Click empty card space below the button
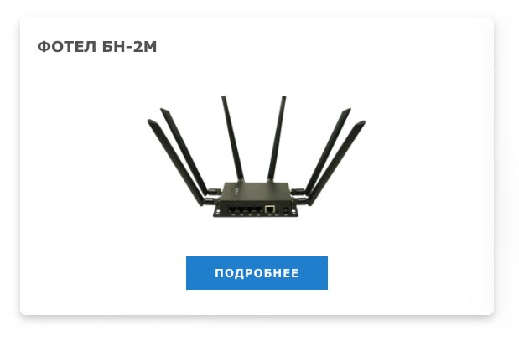The height and width of the screenshot is (346, 519). [257, 302]
